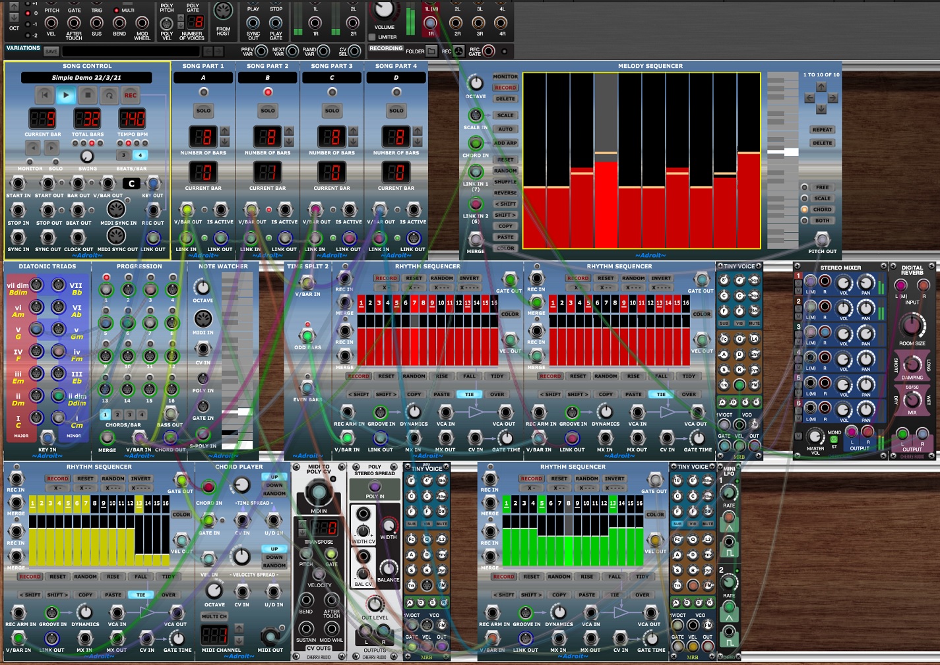Adjust Room Size knob on Digital Reverb
The height and width of the screenshot is (665, 940).
click(912, 326)
